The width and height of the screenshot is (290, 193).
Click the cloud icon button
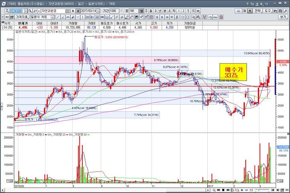point(239,11)
